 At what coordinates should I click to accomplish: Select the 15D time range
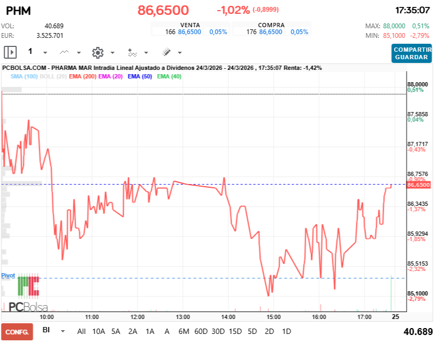point(235,331)
